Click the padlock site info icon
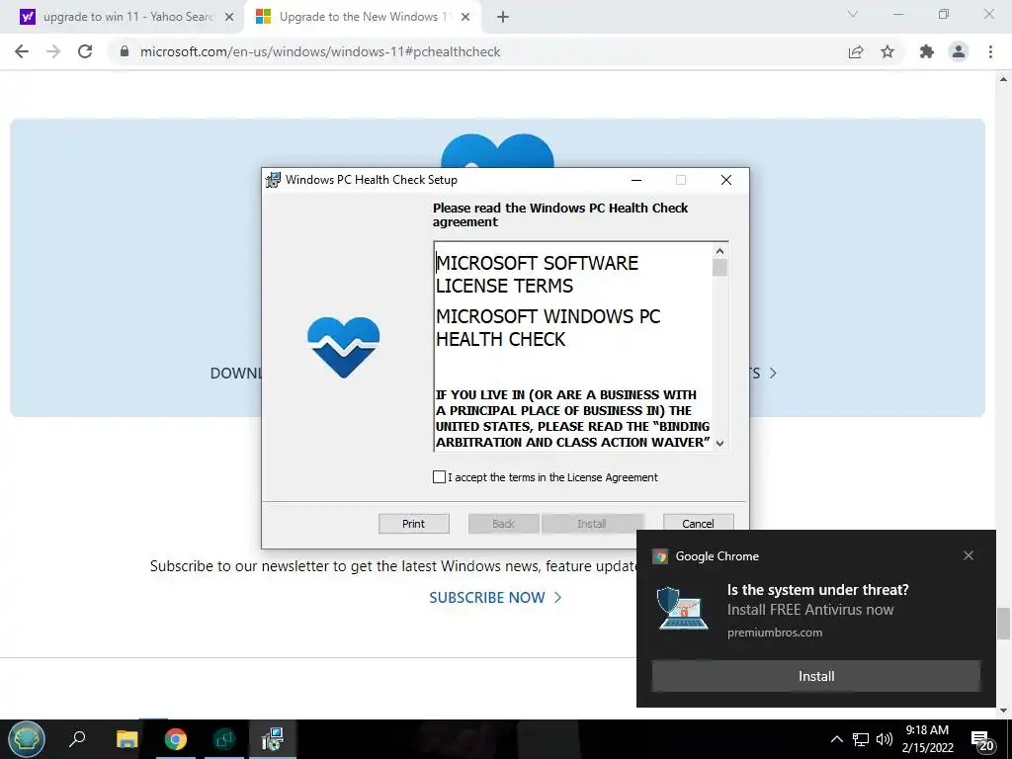The height and width of the screenshot is (759, 1012). [x=125, y=51]
